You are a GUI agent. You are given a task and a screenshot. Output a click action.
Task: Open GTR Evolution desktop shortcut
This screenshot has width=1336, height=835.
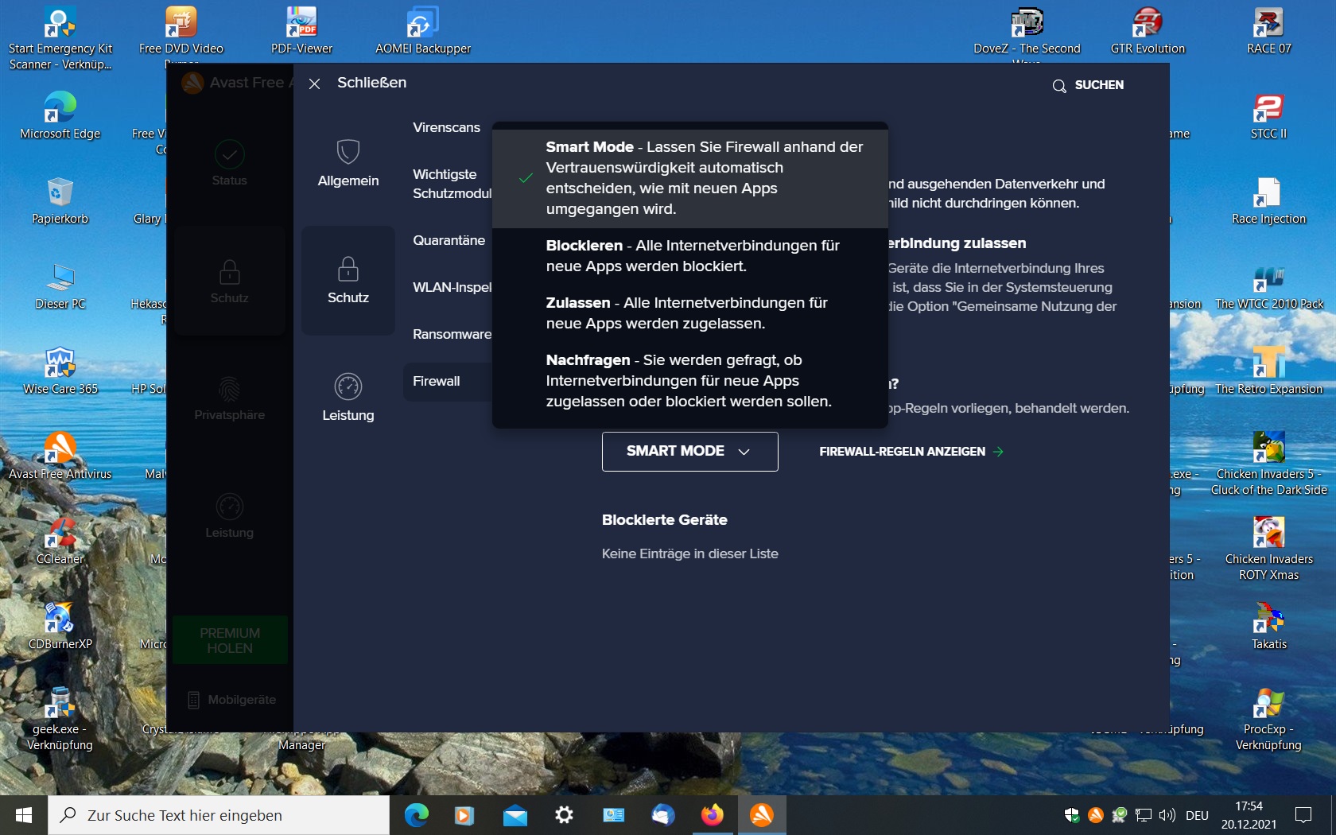pos(1148,30)
